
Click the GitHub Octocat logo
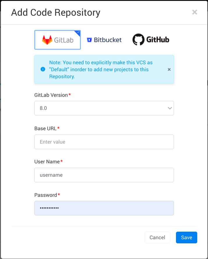(x=138, y=40)
